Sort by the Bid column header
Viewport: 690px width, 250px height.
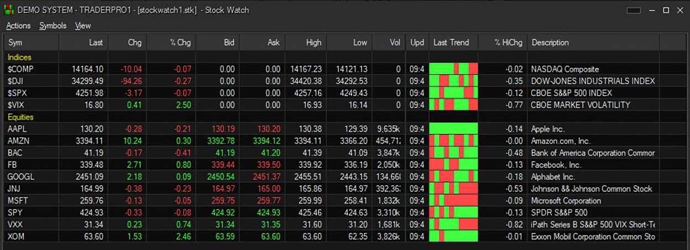217,43
